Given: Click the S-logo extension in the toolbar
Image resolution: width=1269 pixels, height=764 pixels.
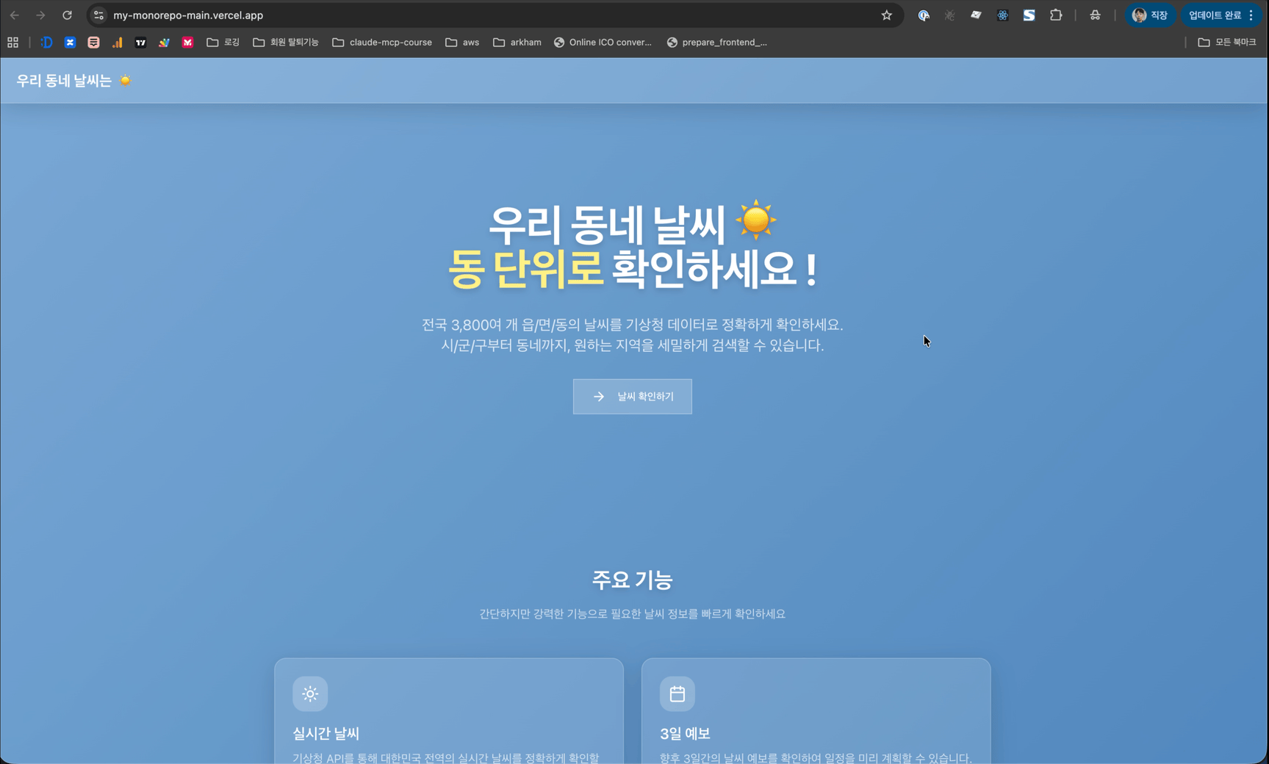Looking at the screenshot, I should pos(1029,15).
